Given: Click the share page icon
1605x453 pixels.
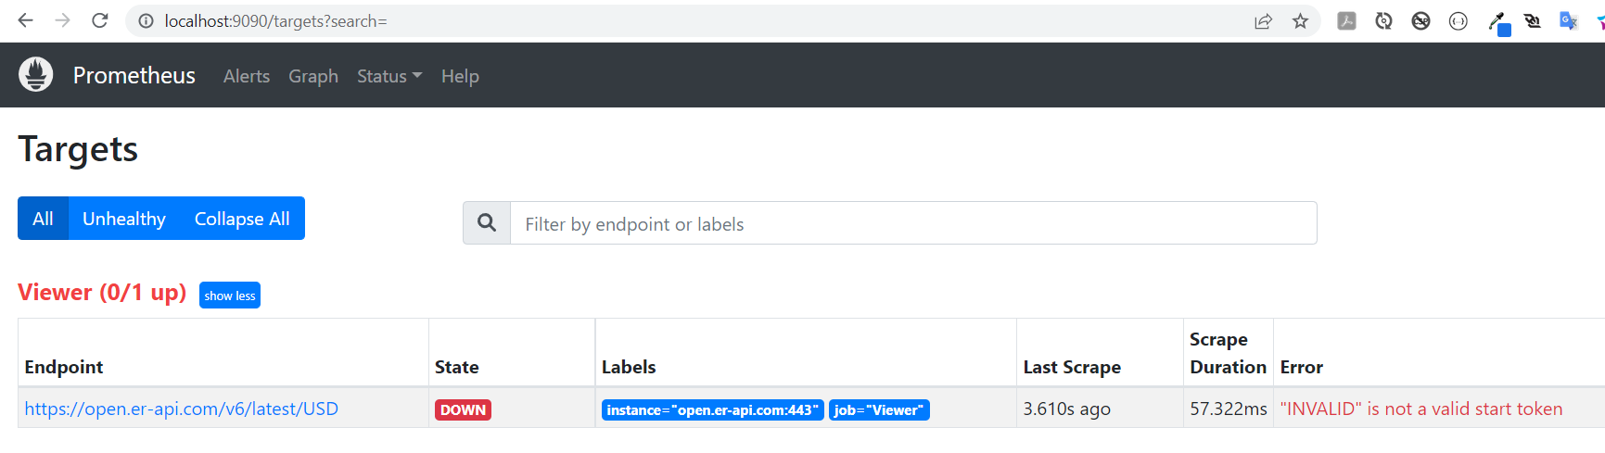Looking at the screenshot, I should (x=1263, y=21).
